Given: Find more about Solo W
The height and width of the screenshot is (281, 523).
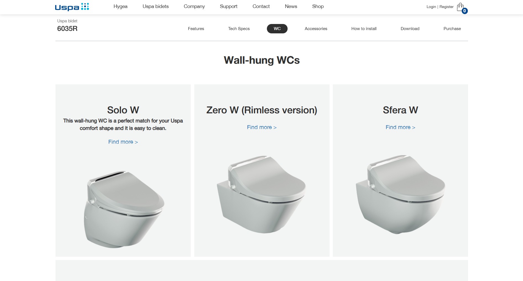Looking at the screenshot, I should point(123,142).
